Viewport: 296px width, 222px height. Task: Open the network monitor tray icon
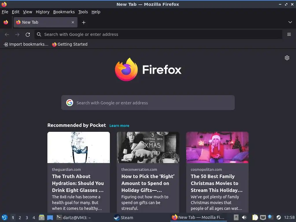263,218
